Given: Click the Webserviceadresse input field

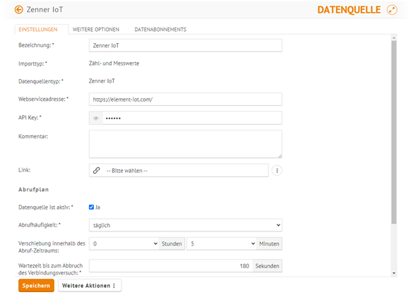Looking at the screenshot, I should tap(186, 99).
